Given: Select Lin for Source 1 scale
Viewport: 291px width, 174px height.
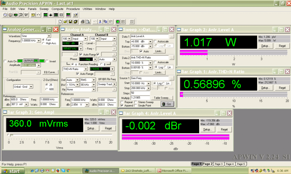Looking at the screenshot, I should click(x=164, y=83).
